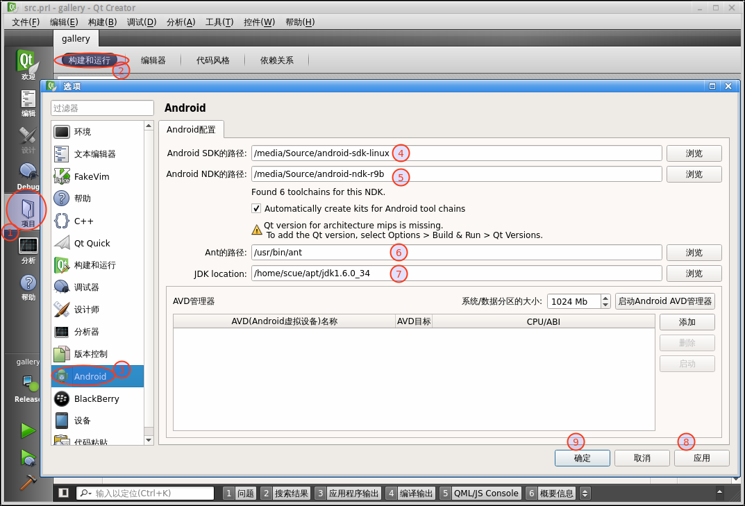Select Analyzer category in options list

[x=97, y=332]
